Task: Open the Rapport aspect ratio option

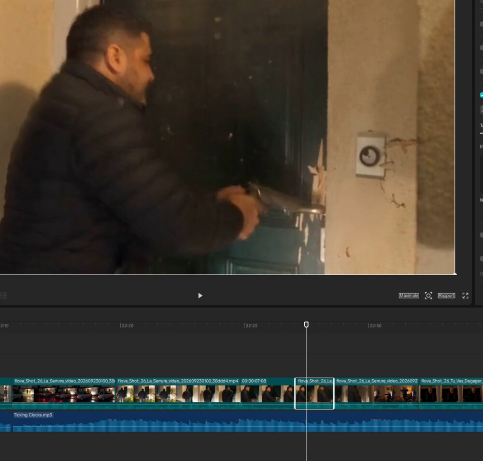Action: 446,296
